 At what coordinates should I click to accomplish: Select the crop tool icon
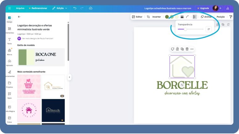click(x=148, y=17)
